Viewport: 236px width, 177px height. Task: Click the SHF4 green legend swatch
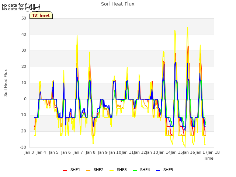135,170
